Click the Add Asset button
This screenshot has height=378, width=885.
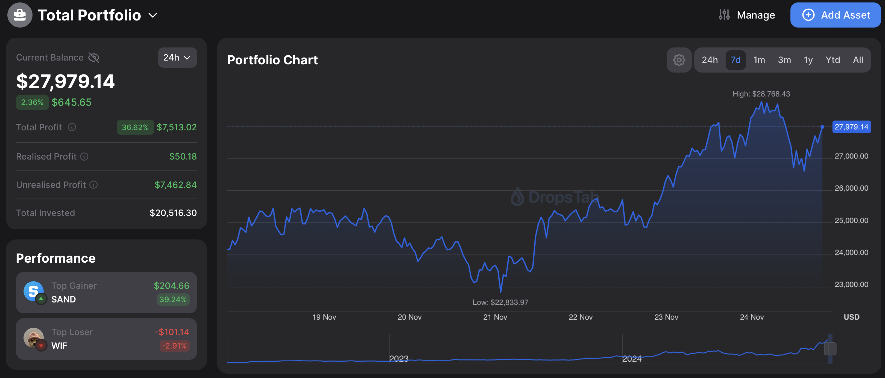point(835,15)
